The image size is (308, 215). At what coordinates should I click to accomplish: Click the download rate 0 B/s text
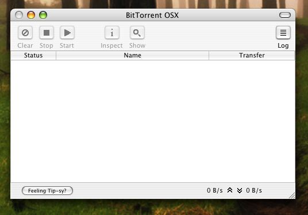click(254, 190)
